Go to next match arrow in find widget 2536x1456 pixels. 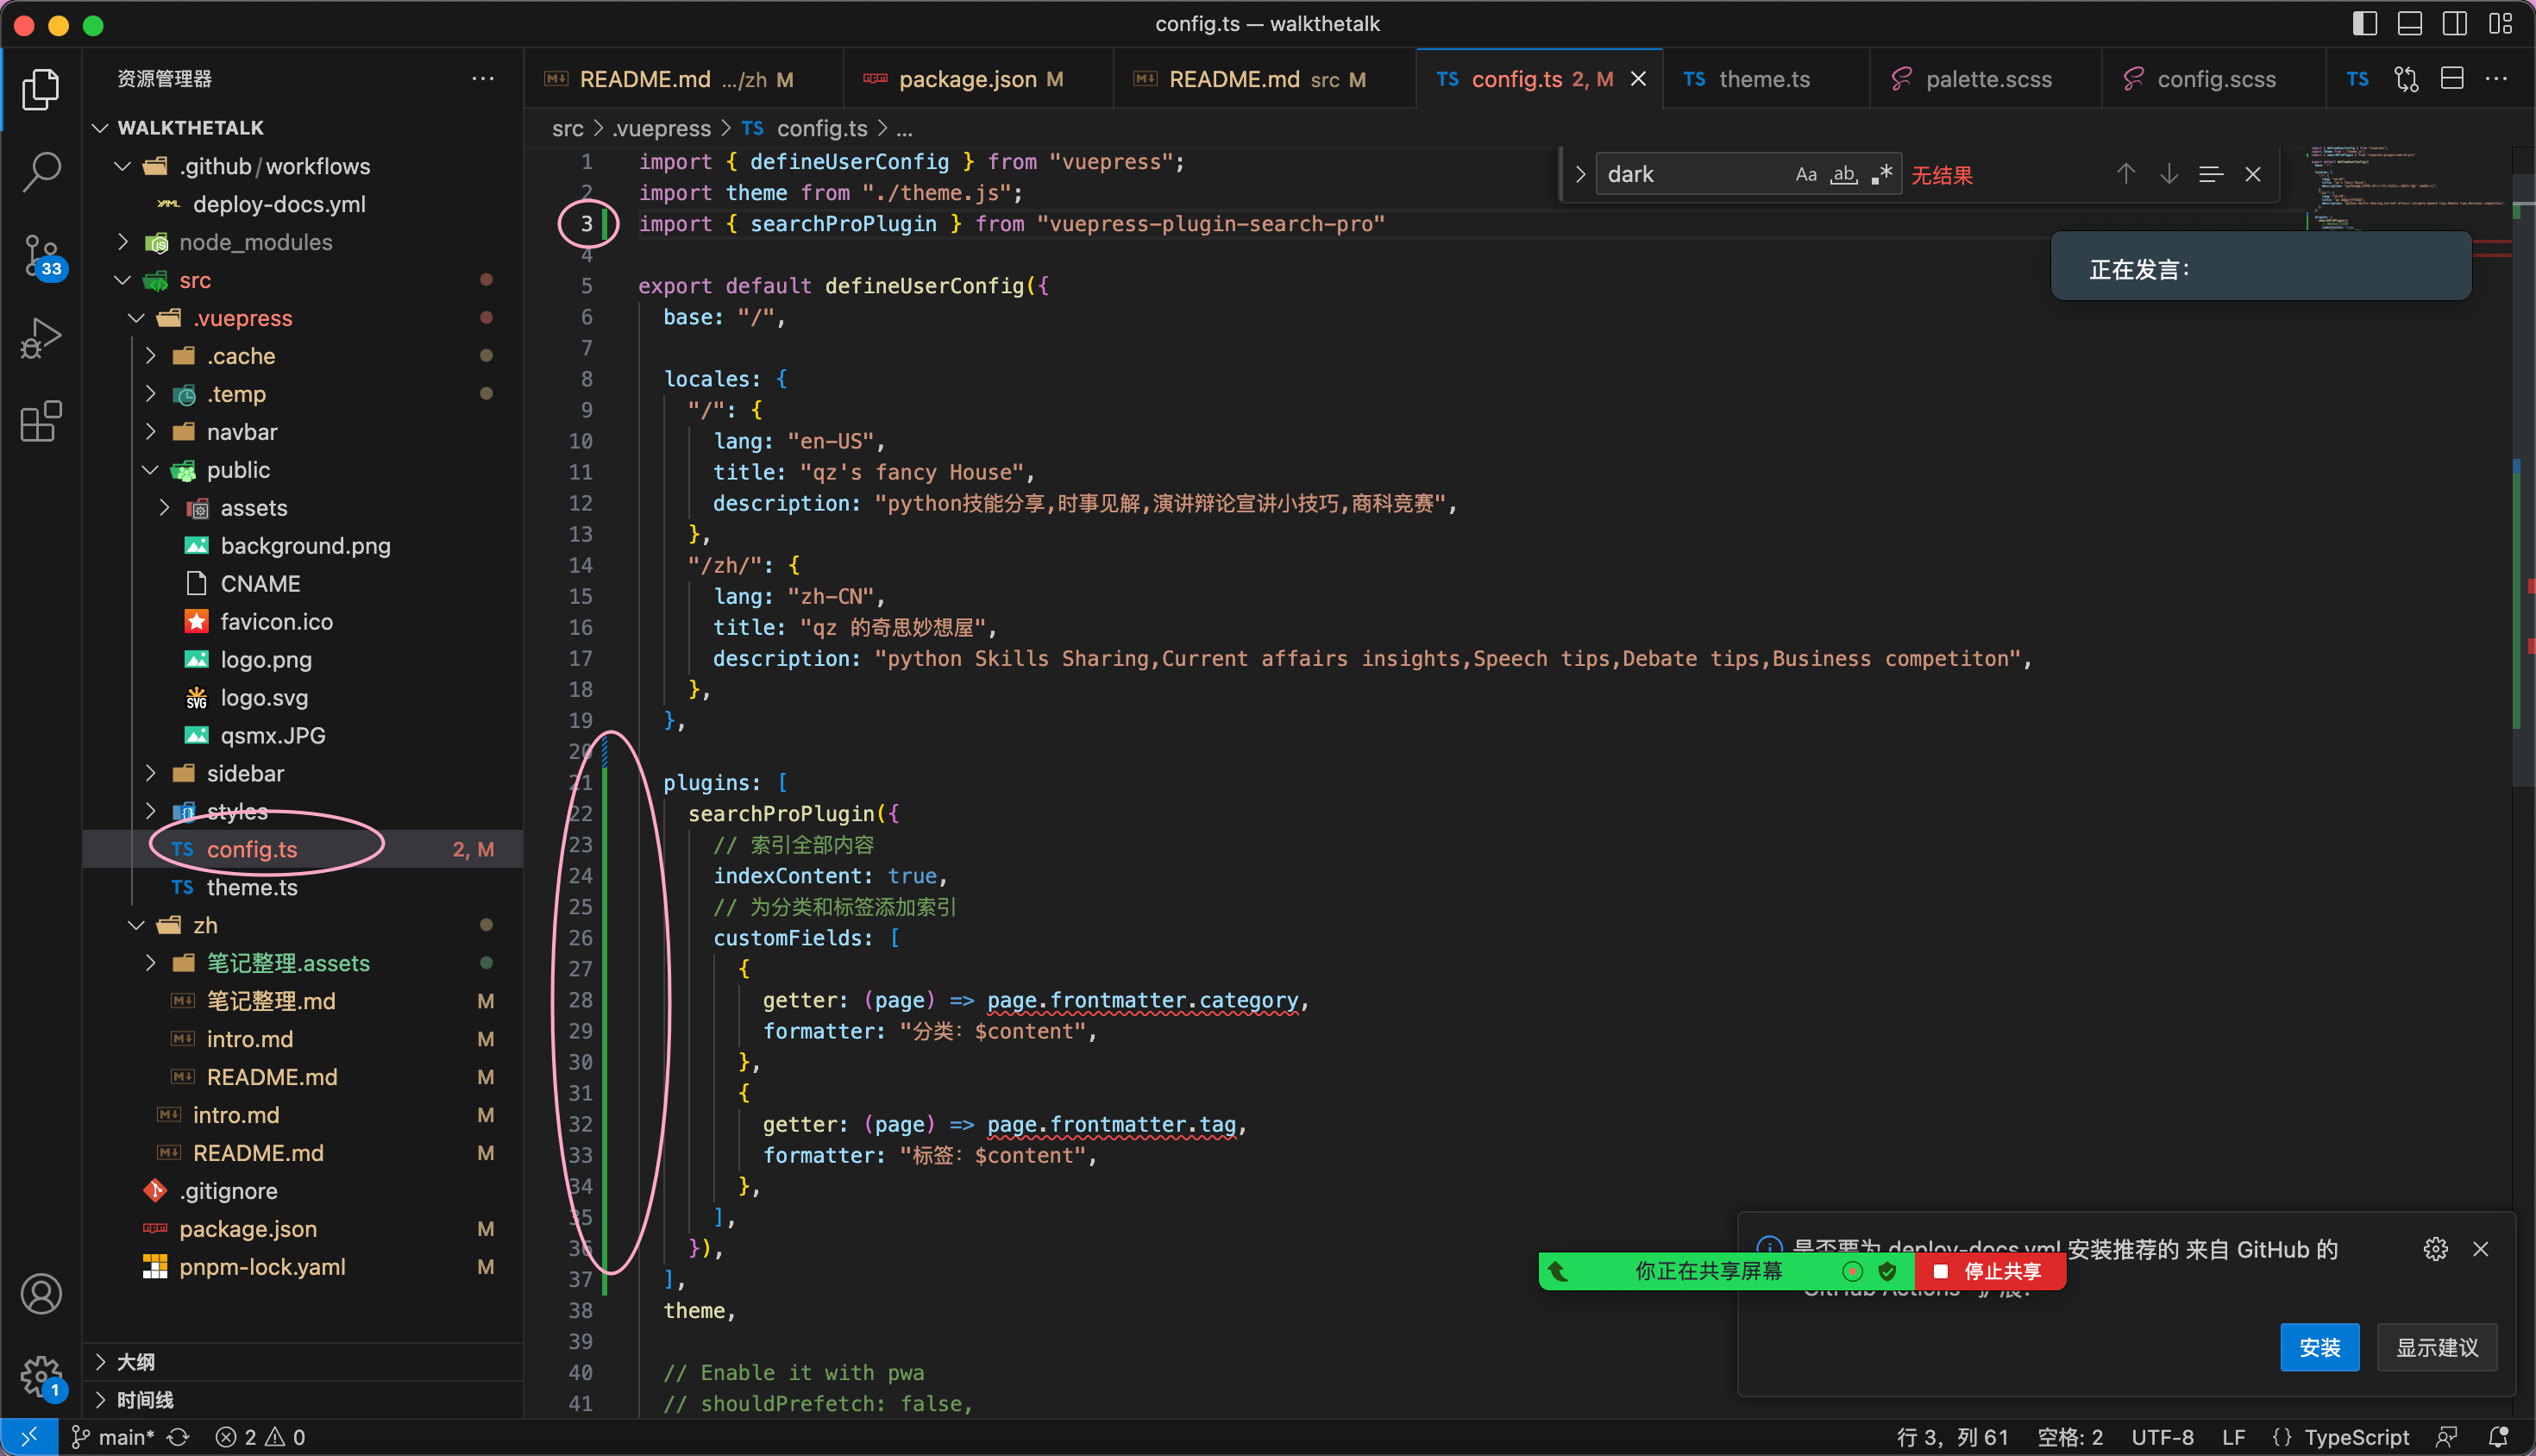(x=2168, y=174)
